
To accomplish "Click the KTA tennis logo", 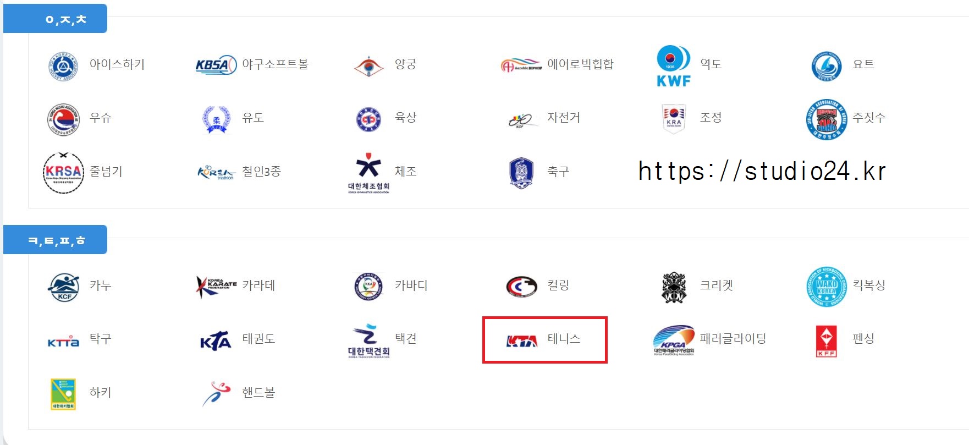I will click(x=521, y=342).
